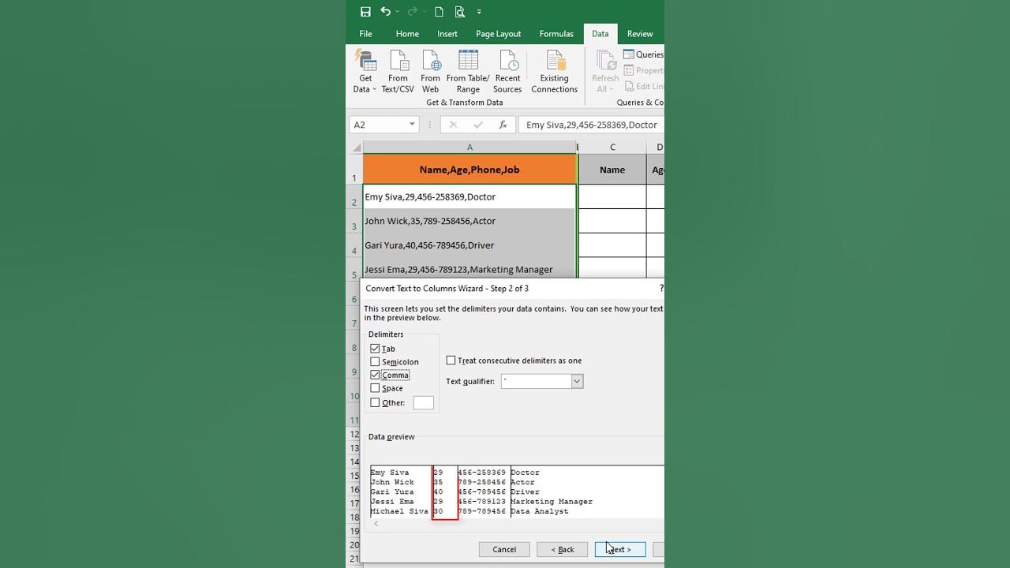The image size is (1010, 568).
Task: Select row 1 header
Action: [354, 170]
